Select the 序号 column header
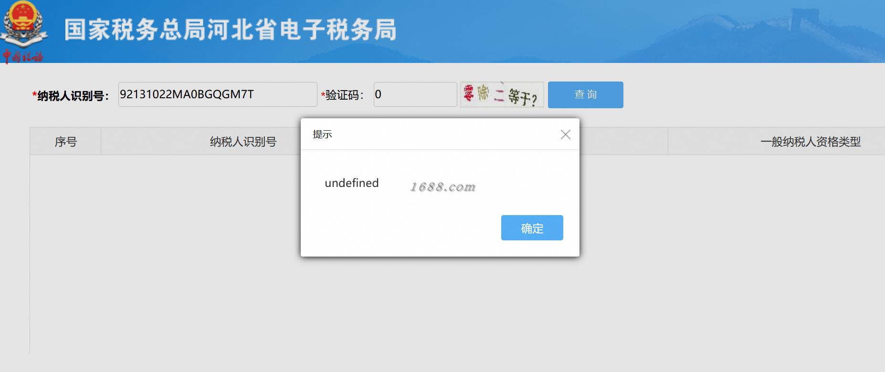 65,142
